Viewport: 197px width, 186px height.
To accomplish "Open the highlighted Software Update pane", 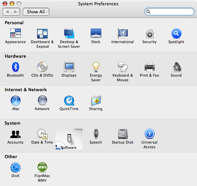I will point(69,139).
